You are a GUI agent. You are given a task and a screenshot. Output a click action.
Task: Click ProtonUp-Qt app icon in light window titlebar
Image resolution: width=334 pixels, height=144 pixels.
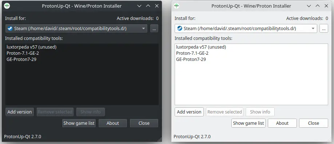pyautogui.click(x=176, y=6)
